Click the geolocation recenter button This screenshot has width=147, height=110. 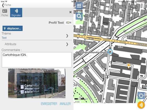141,95
